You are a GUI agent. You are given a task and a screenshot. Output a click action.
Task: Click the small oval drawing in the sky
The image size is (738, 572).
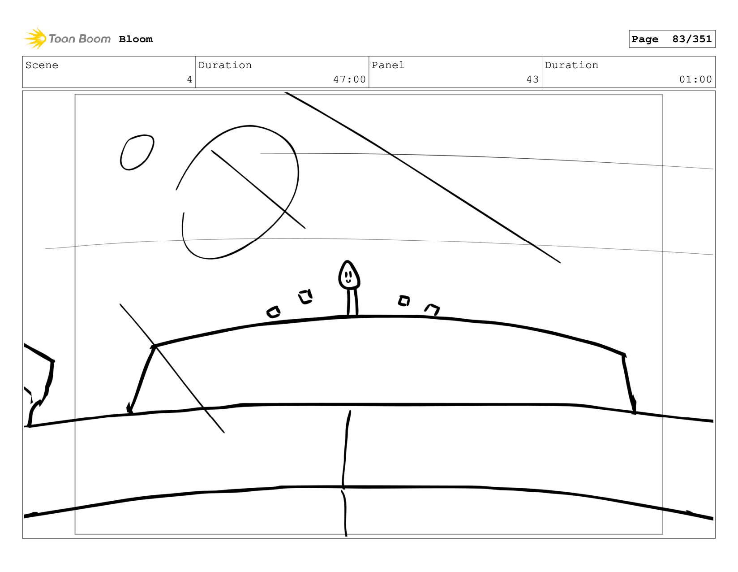coord(137,152)
